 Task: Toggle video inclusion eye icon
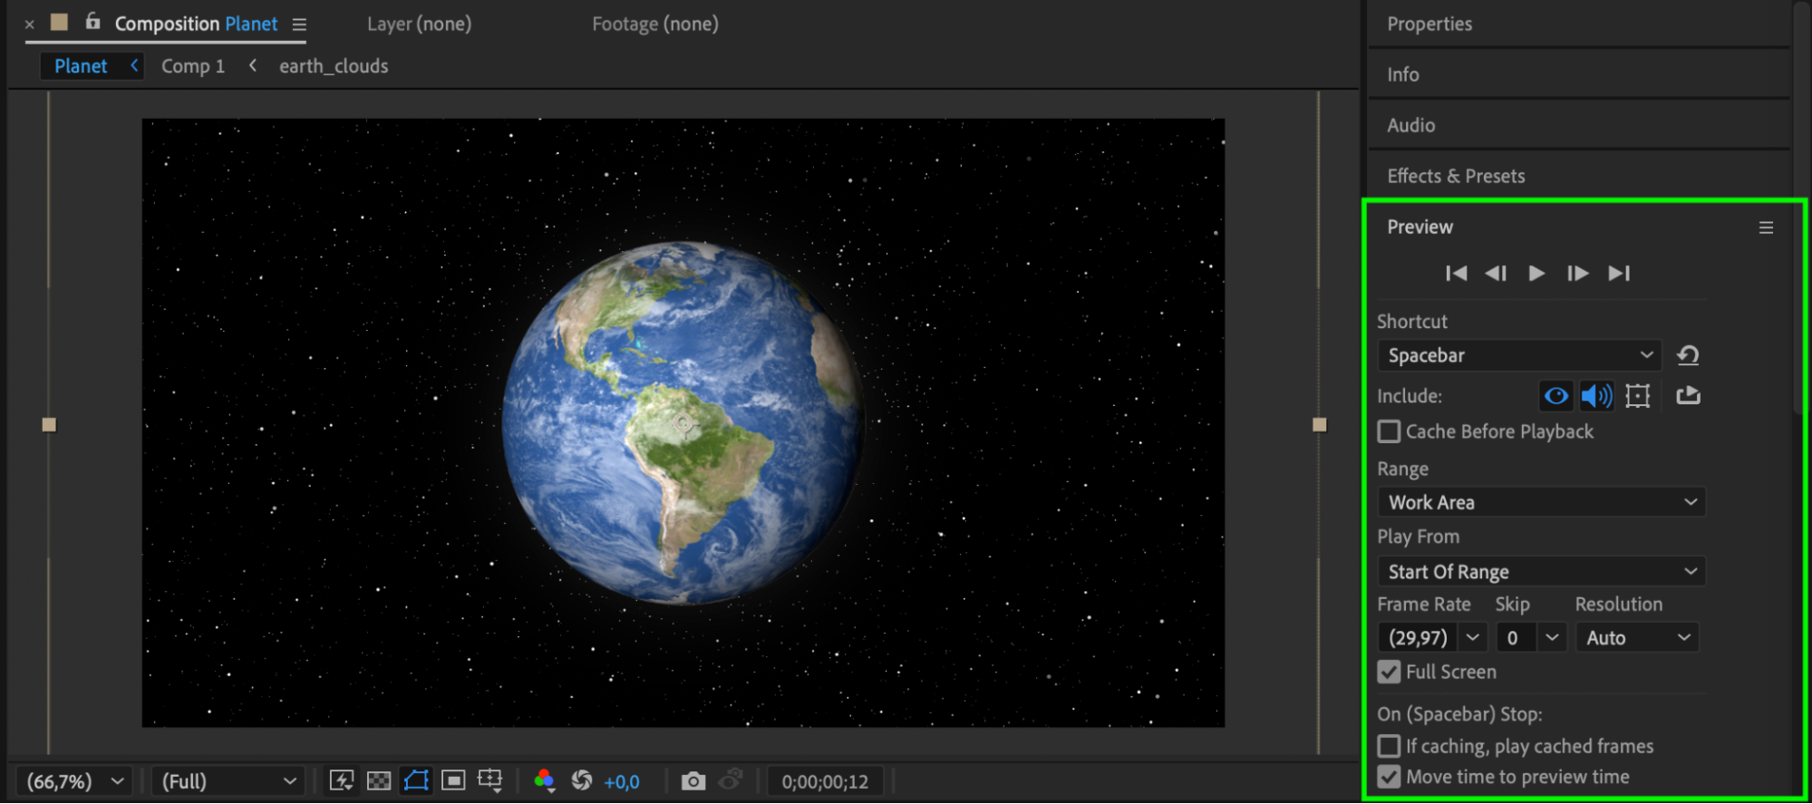point(1556,395)
